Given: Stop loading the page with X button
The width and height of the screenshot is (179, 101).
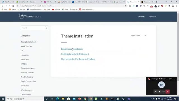Looking at the screenshot, I should click(10, 6).
